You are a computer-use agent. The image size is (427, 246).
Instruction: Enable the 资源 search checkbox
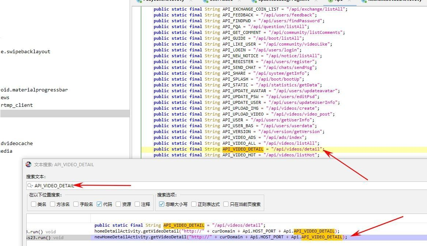tap(118, 204)
